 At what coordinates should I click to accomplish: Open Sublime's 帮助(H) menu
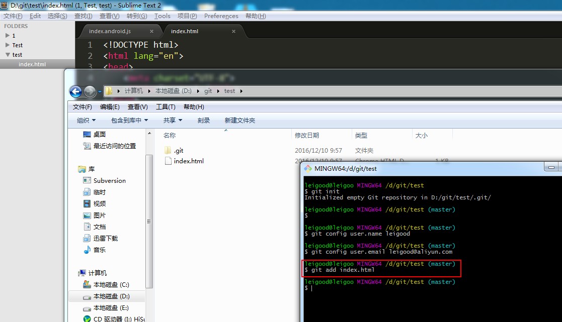click(256, 16)
